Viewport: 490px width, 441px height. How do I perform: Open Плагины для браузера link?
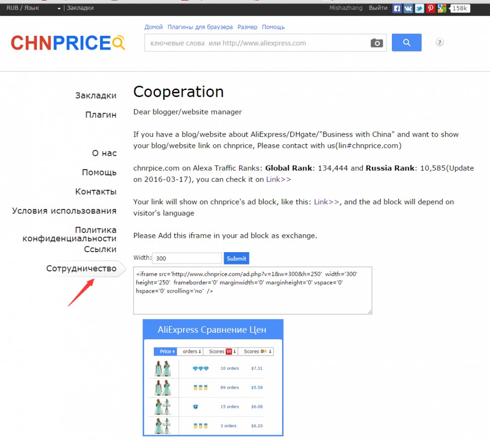click(200, 27)
